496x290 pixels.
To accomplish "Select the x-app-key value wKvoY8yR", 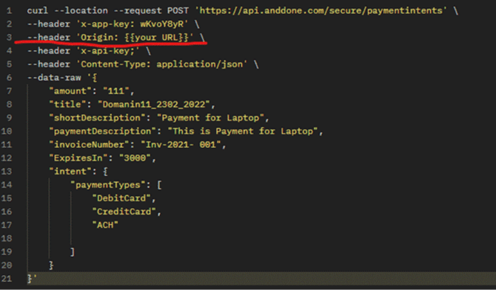I will point(162,24).
